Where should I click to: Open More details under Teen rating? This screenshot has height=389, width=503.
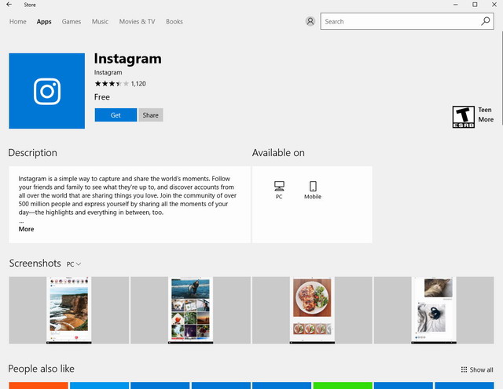tap(486, 120)
